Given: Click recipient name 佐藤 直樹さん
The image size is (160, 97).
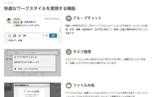Looking at the screenshot, I should [x=30, y=22].
